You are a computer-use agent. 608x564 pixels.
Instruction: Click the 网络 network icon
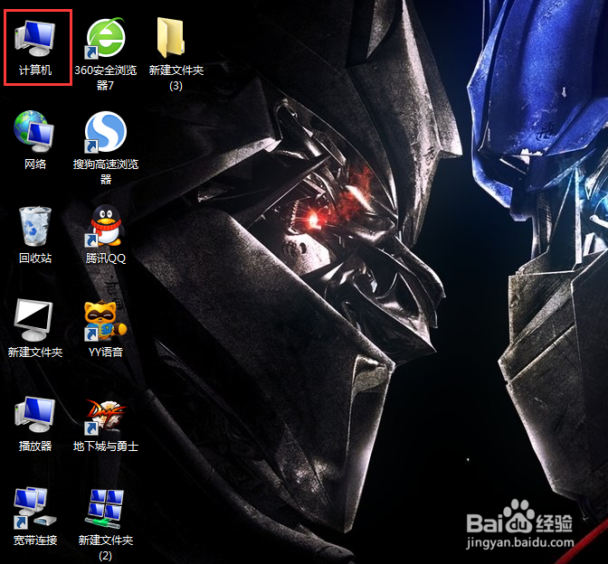[34, 132]
